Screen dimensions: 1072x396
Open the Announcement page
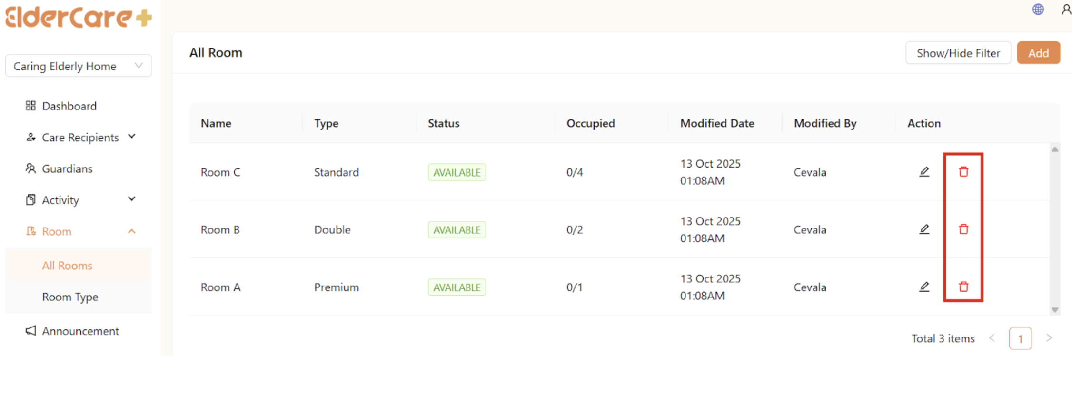80,331
